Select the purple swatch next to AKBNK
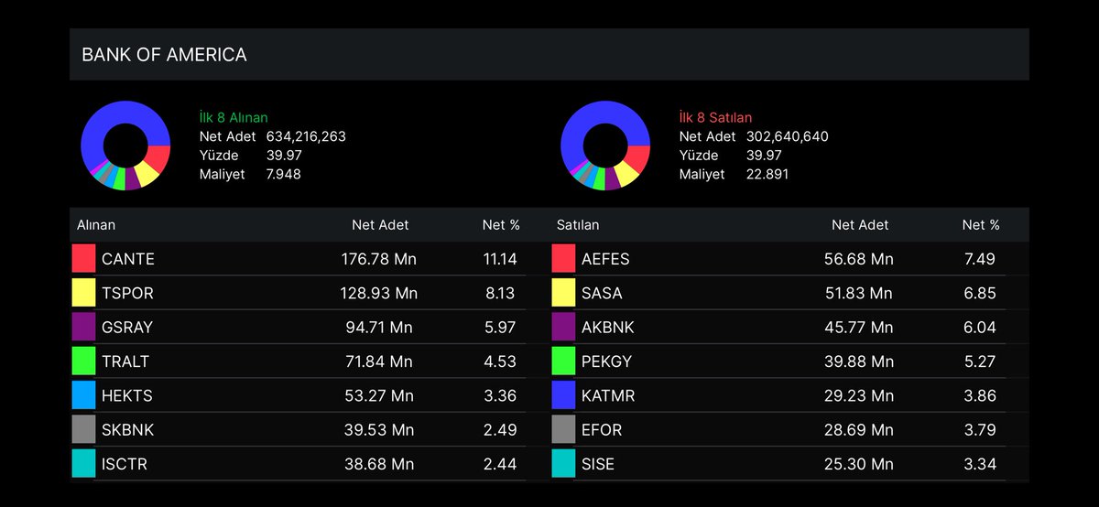The image size is (1099, 507). click(x=563, y=327)
